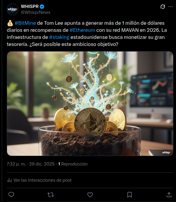Click the 1 Reproducción view count

[x=73, y=164]
